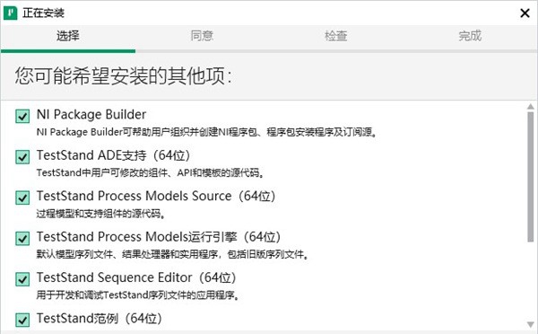The image size is (538, 334).
Task: Close the 正在安装 installer window
Action: [525, 13]
